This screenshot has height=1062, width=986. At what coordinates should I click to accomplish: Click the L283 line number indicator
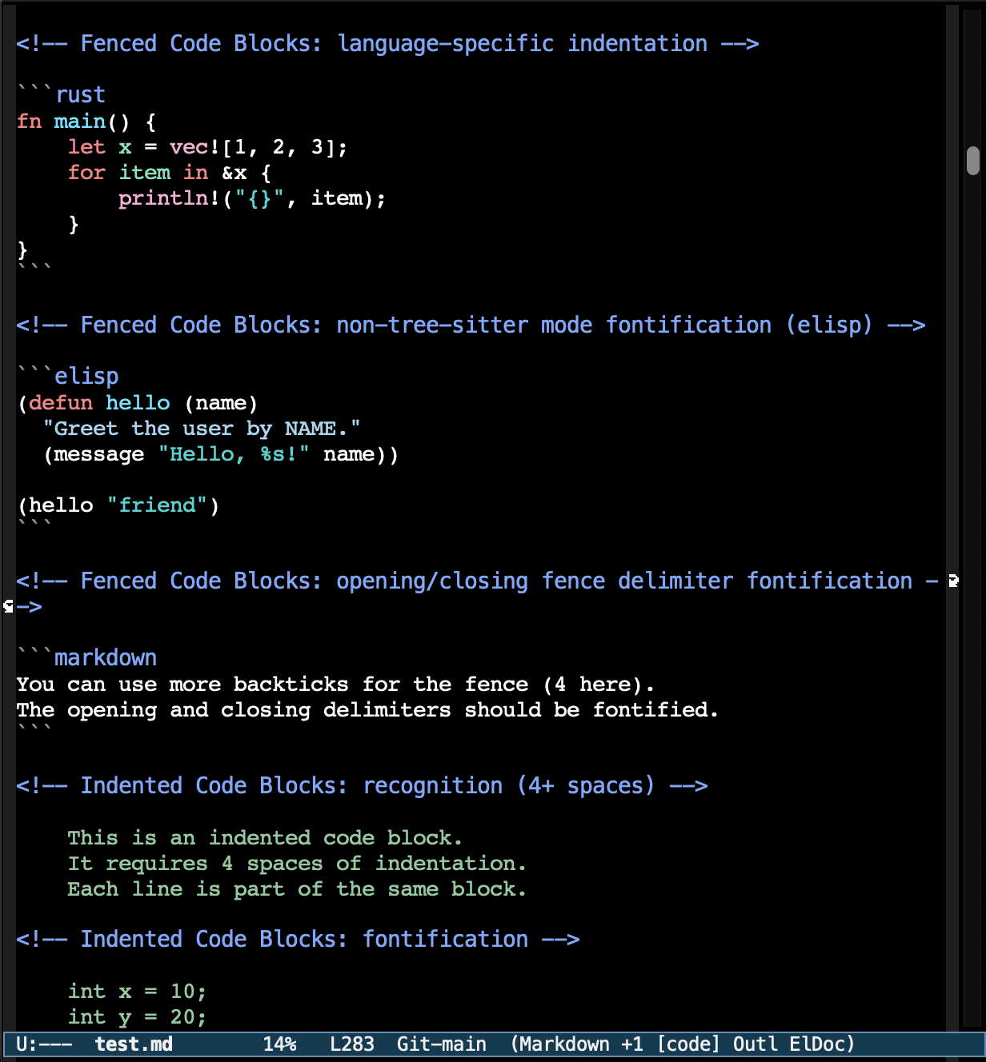pyautogui.click(x=352, y=1044)
